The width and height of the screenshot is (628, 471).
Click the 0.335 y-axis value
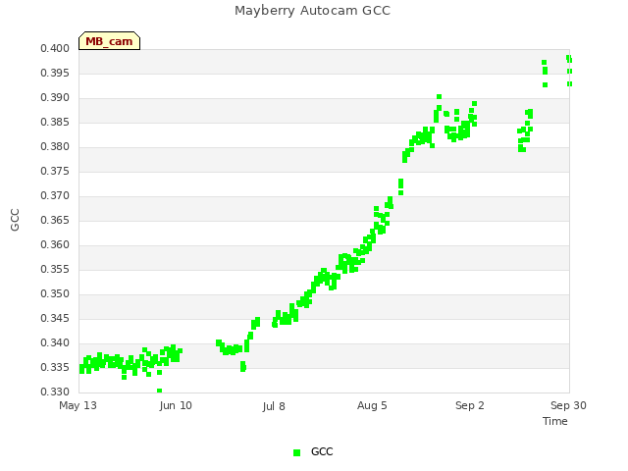tap(55, 367)
